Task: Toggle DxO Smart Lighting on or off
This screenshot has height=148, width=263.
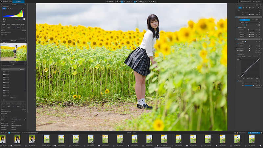Action: click(237, 17)
